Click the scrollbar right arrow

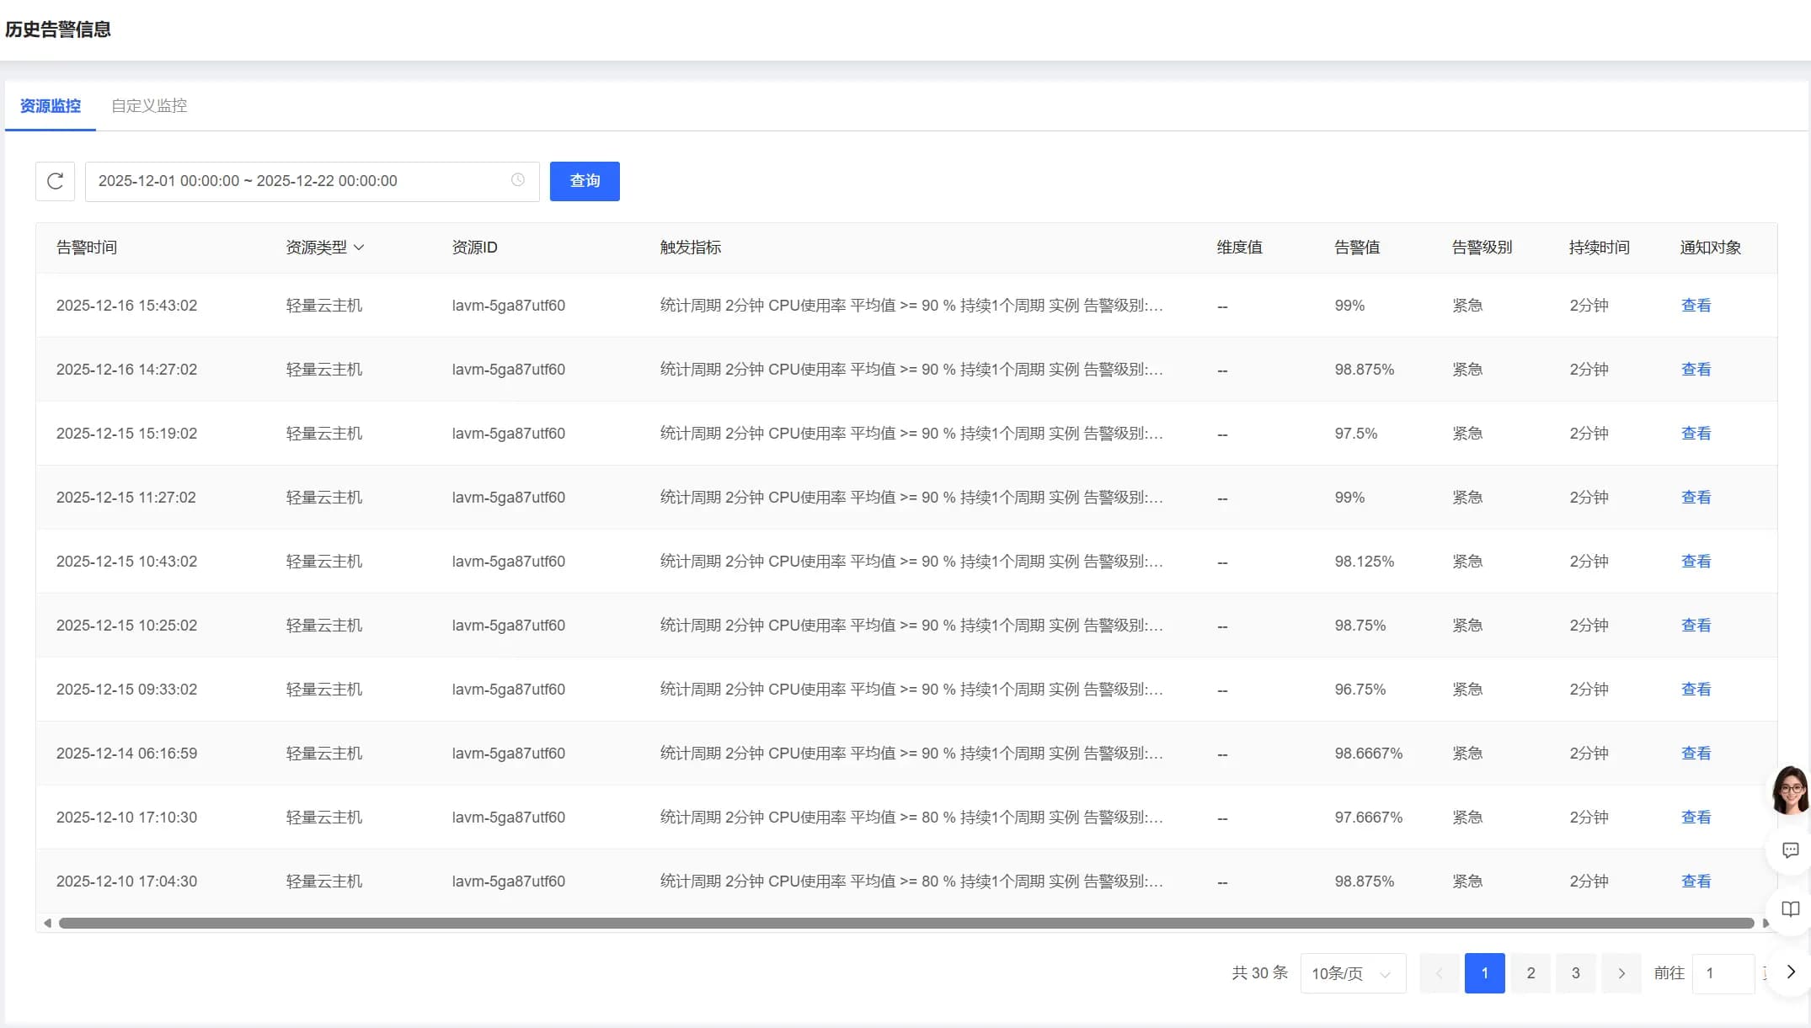click(1766, 924)
